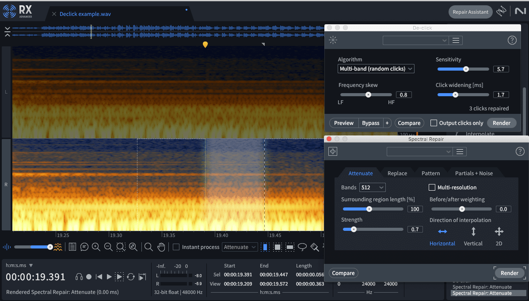Viewport: 529px width, 301px height.
Task: Open the De-click preset dropdown
Action: pyautogui.click(x=416, y=41)
